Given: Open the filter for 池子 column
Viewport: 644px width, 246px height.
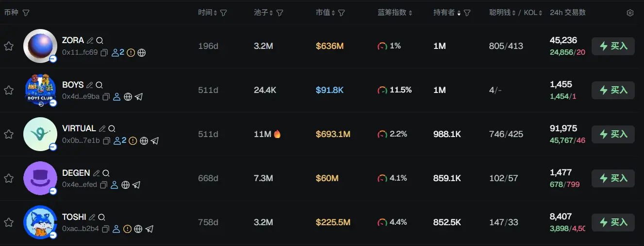Looking at the screenshot, I should coord(280,13).
